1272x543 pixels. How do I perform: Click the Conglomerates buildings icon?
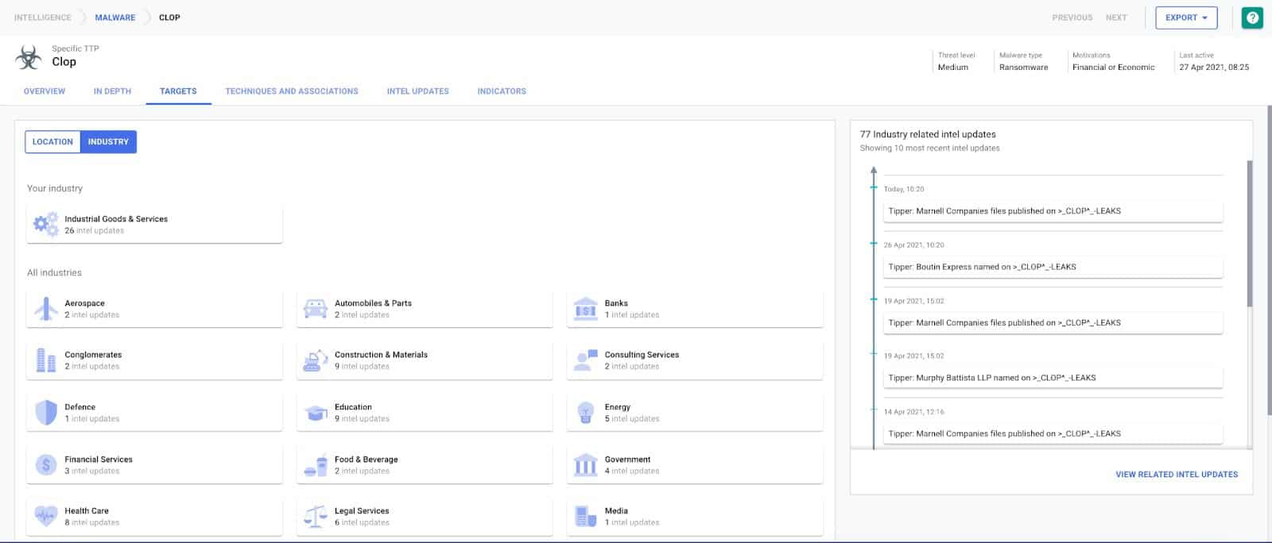click(x=46, y=360)
